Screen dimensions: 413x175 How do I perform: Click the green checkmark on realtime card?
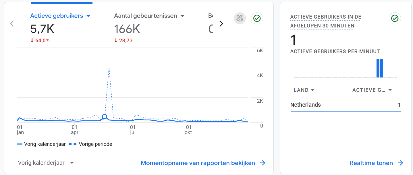click(x=395, y=18)
